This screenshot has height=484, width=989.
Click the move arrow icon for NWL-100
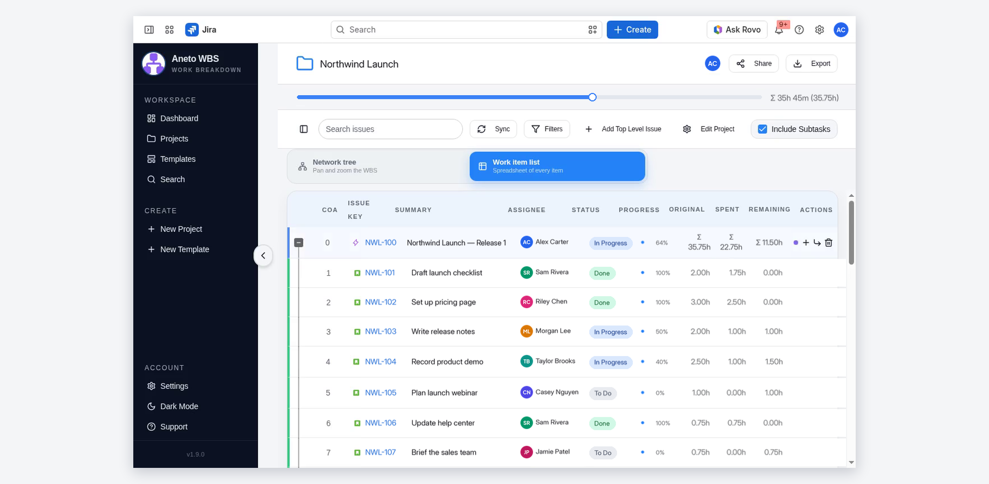(x=817, y=243)
